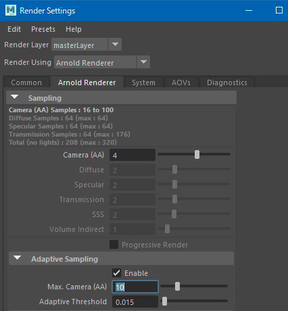
Task: Open the Help menu
Action: tap(74, 29)
